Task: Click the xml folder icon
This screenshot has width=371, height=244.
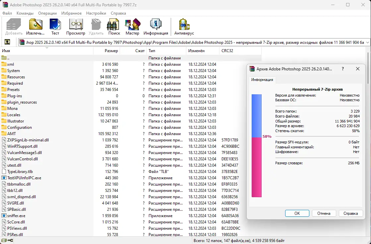Action: 4,64
